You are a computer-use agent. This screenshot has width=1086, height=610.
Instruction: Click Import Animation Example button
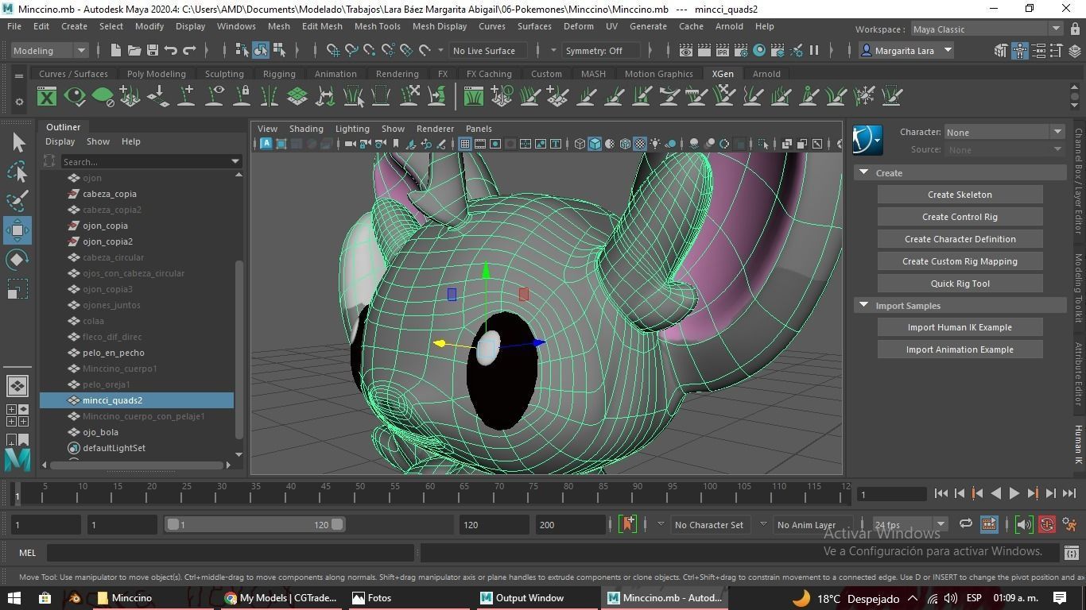(960, 349)
